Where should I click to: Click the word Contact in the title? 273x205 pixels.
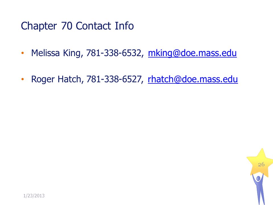[93, 26]
